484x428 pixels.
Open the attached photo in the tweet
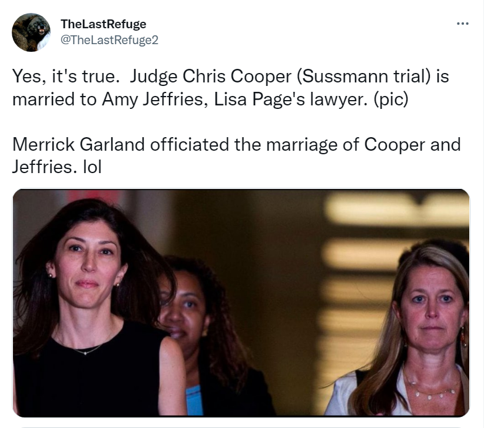click(241, 303)
